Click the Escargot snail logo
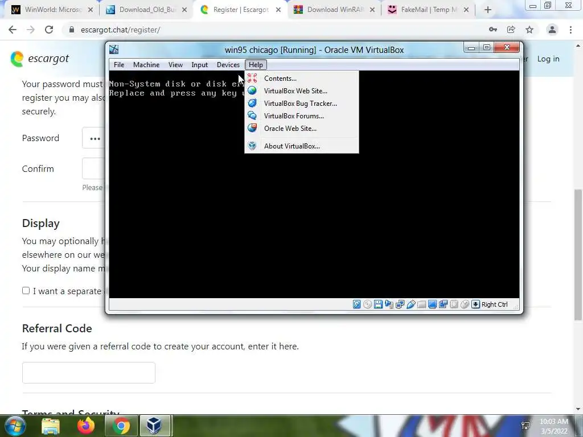The width and height of the screenshot is (583, 437). (x=17, y=59)
